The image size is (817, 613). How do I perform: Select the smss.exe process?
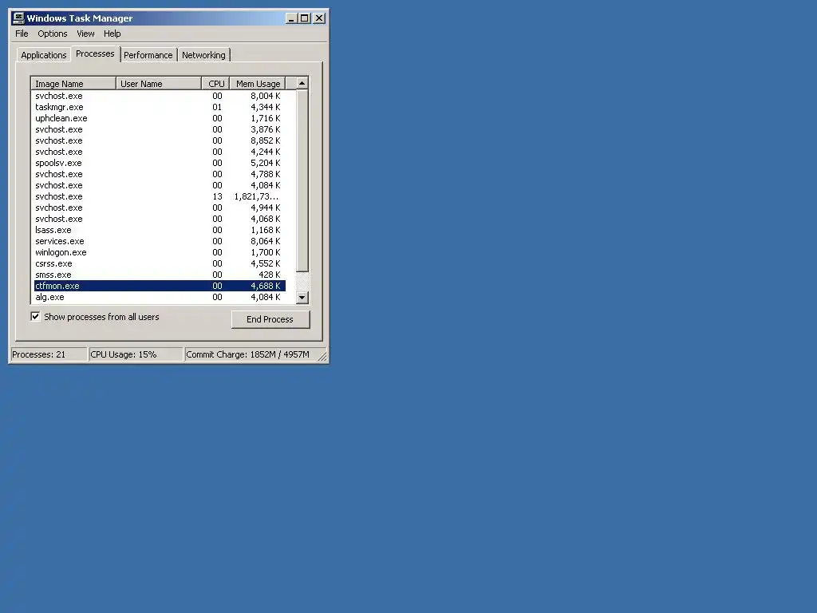(160, 275)
